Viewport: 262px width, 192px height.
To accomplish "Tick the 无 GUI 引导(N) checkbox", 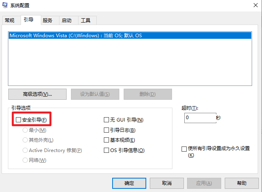I will [107, 120].
